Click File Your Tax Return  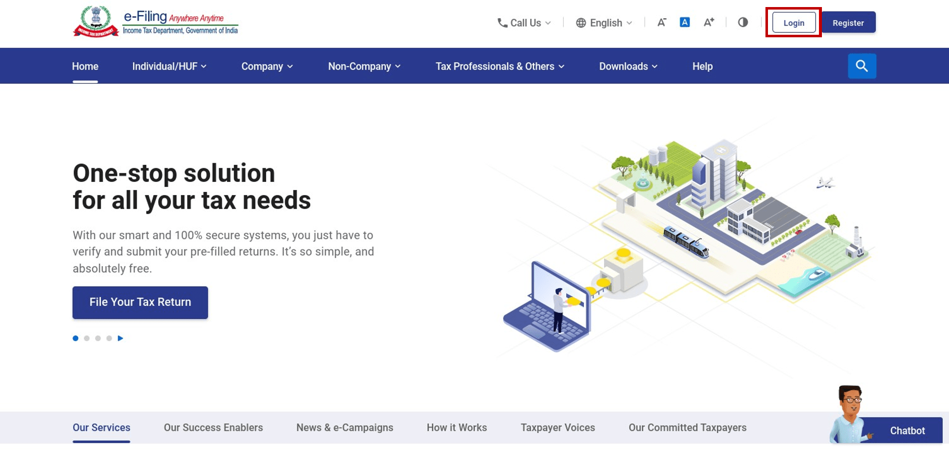[x=140, y=302]
